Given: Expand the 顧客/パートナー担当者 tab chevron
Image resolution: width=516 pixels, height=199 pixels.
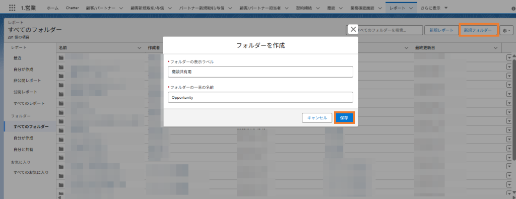Looking at the screenshot, I should [x=287, y=8].
